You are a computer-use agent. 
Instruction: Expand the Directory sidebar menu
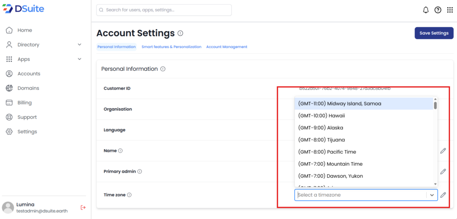(79, 45)
